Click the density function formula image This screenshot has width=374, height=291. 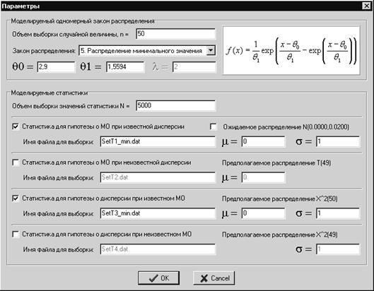pyautogui.click(x=291, y=51)
